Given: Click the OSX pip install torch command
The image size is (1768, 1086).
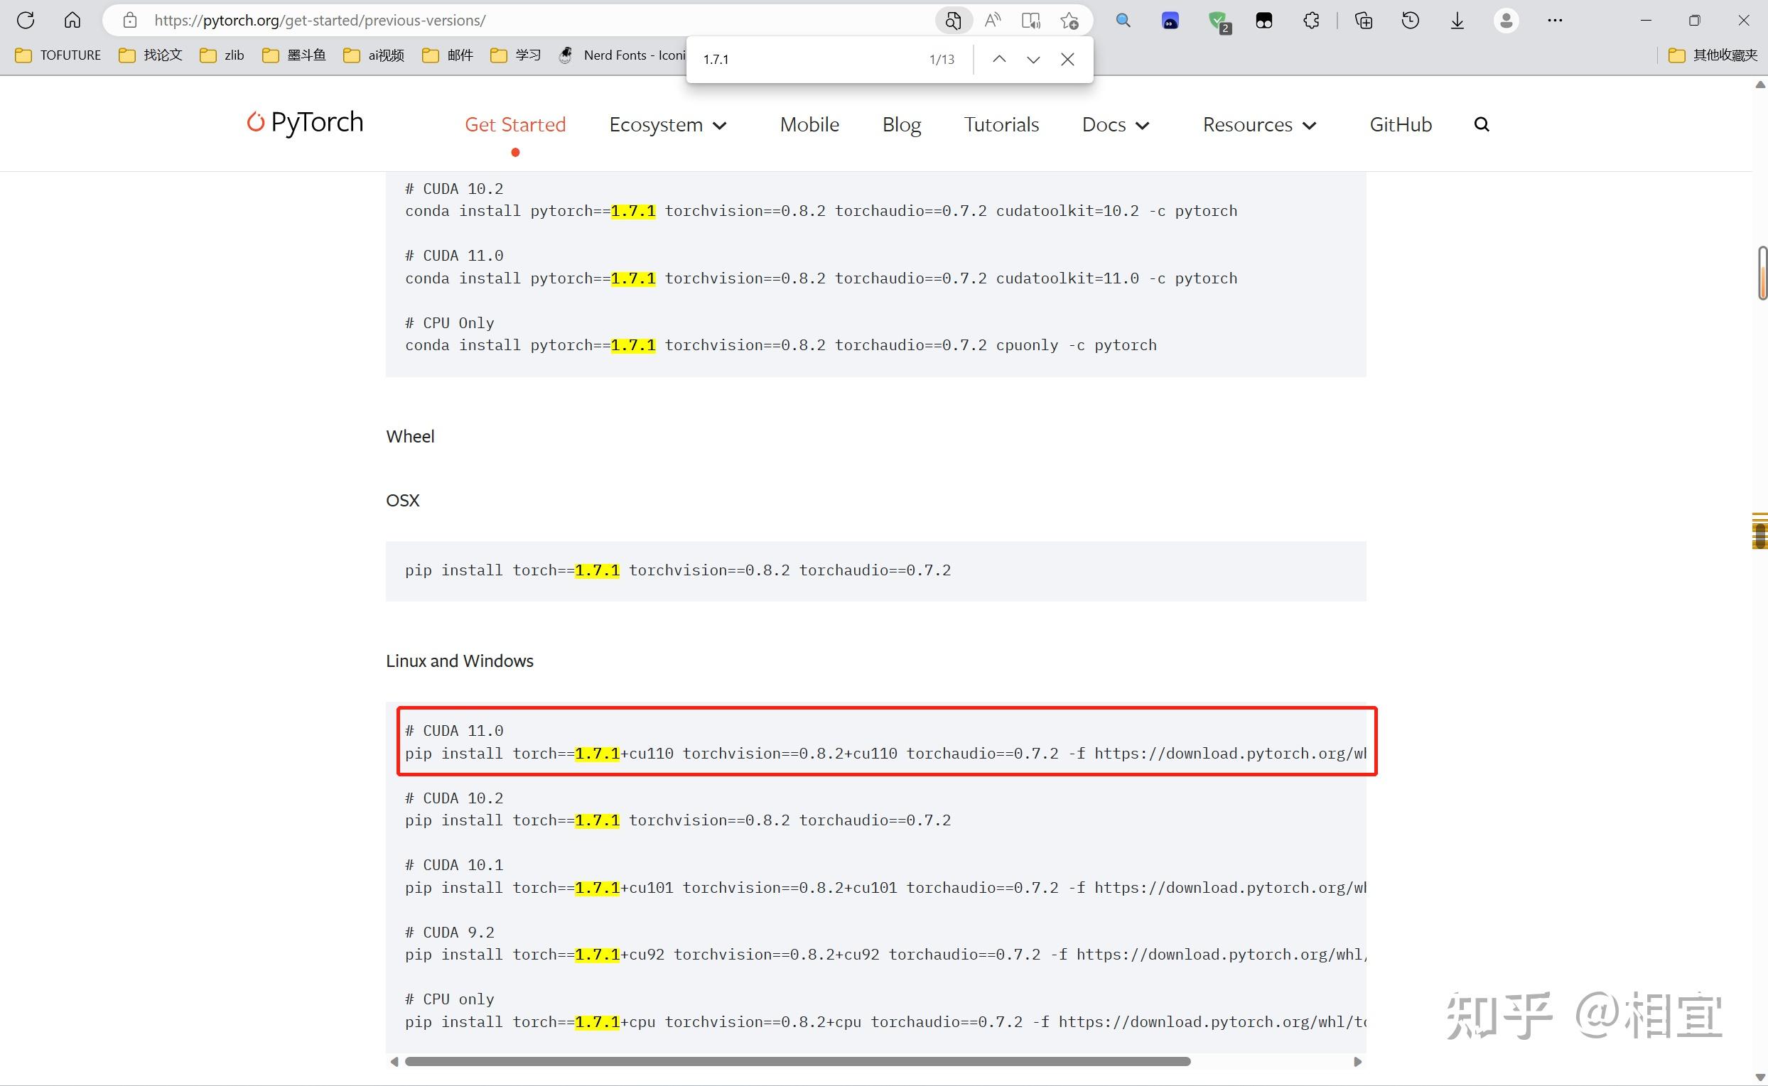Looking at the screenshot, I should click(677, 570).
